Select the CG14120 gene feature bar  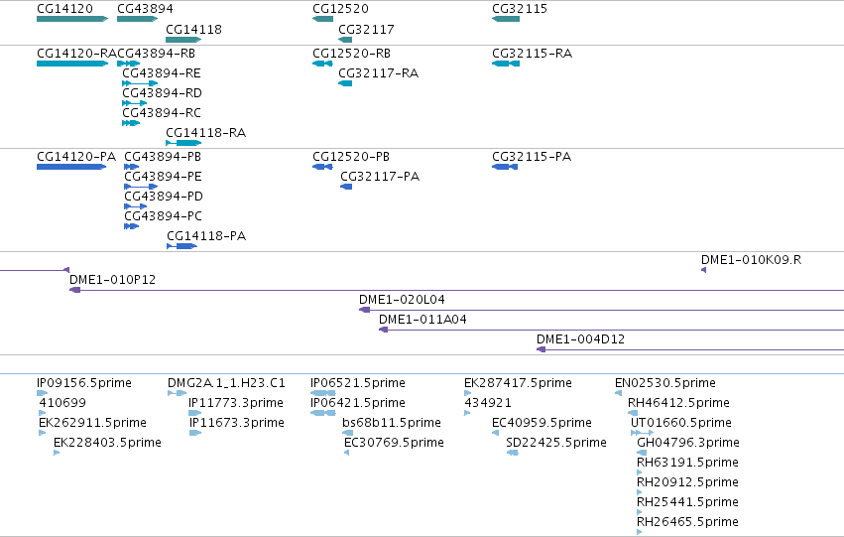(72, 19)
